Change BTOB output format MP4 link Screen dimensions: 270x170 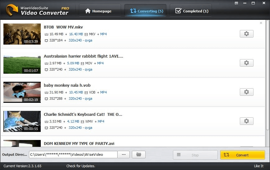point(104,34)
